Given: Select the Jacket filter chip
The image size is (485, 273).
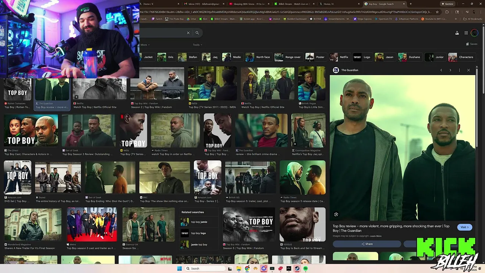Looking at the screenshot, I should 147,57.
